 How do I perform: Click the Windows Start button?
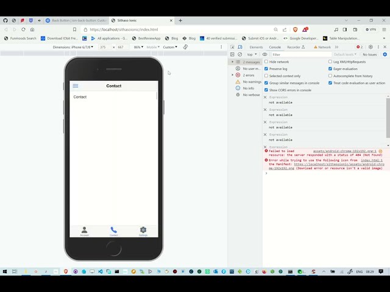[x=5, y=271]
